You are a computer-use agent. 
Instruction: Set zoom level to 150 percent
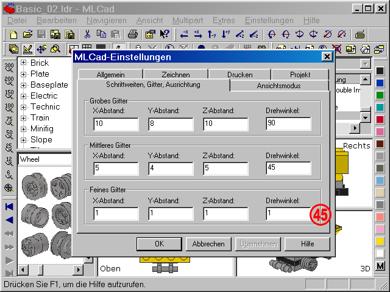[x=9, y=94]
